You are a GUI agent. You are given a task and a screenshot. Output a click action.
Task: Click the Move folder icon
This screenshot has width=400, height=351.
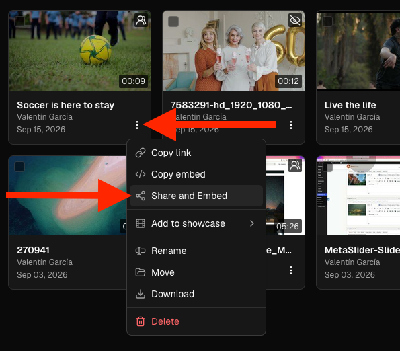(141, 272)
